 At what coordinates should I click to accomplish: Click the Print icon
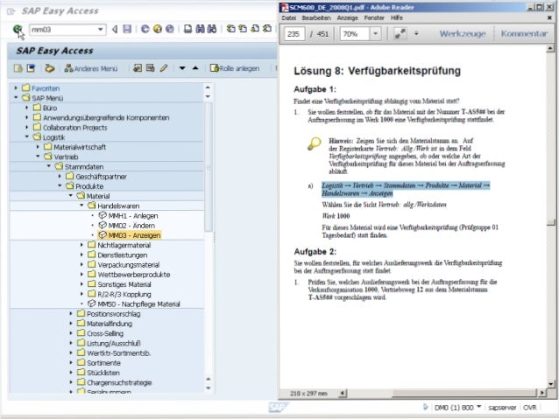coord(188,29)
